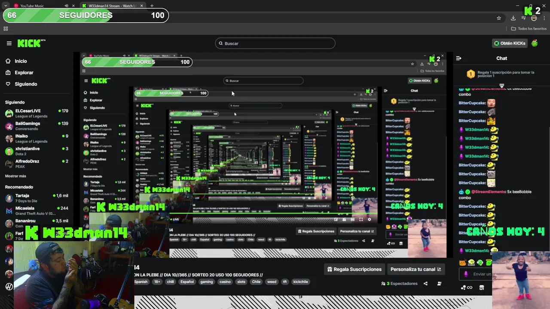The height and width of the screenshot is (309, 550).
Task: Open ELCesarLIVE channel from followed list
Action: 37,113
